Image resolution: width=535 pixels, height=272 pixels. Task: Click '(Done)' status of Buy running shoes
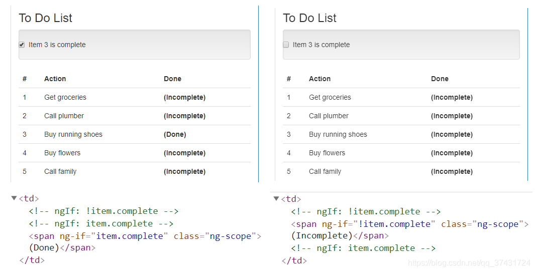point(175,134)
